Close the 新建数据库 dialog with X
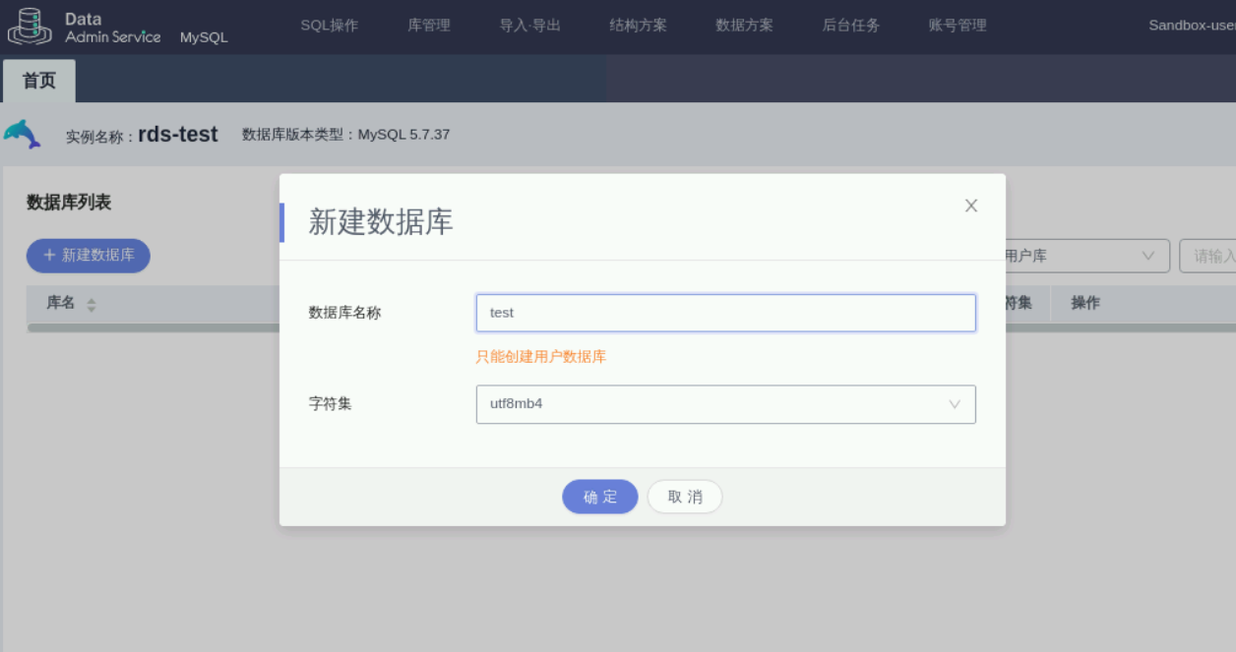Viewport: 1236px width, 652px height. pyautogui.click(x=971, y=206)
